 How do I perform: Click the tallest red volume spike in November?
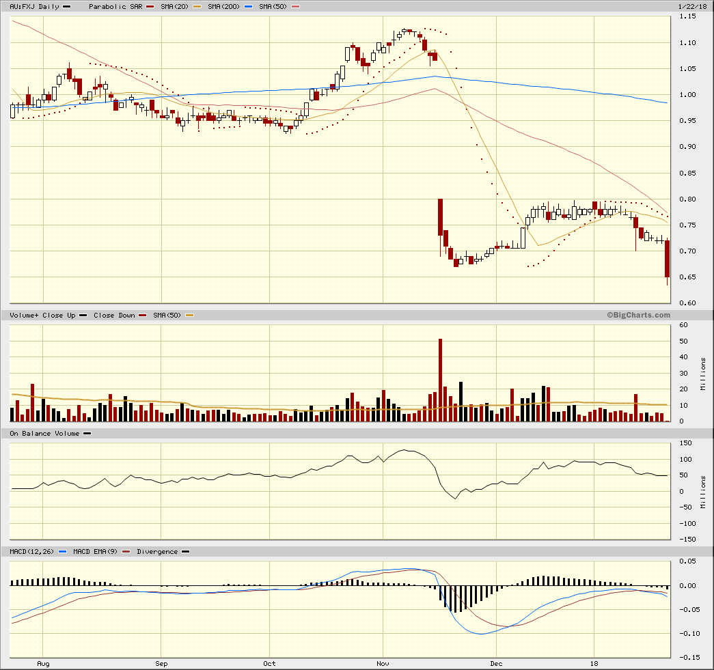point(440,380)
